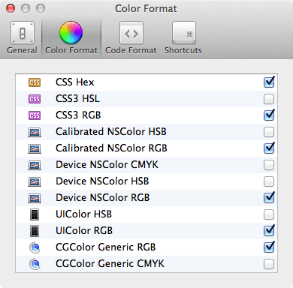Enable the CSS3 HSL checkbox
The image size is (293, 288).
pos(269,99)
